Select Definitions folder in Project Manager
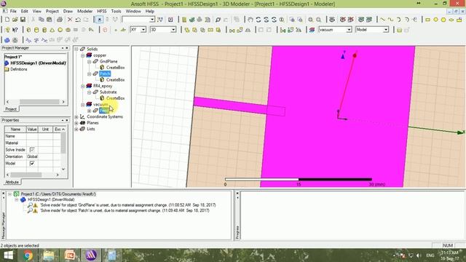Screen dimensions: 466x262 (19, 69)
